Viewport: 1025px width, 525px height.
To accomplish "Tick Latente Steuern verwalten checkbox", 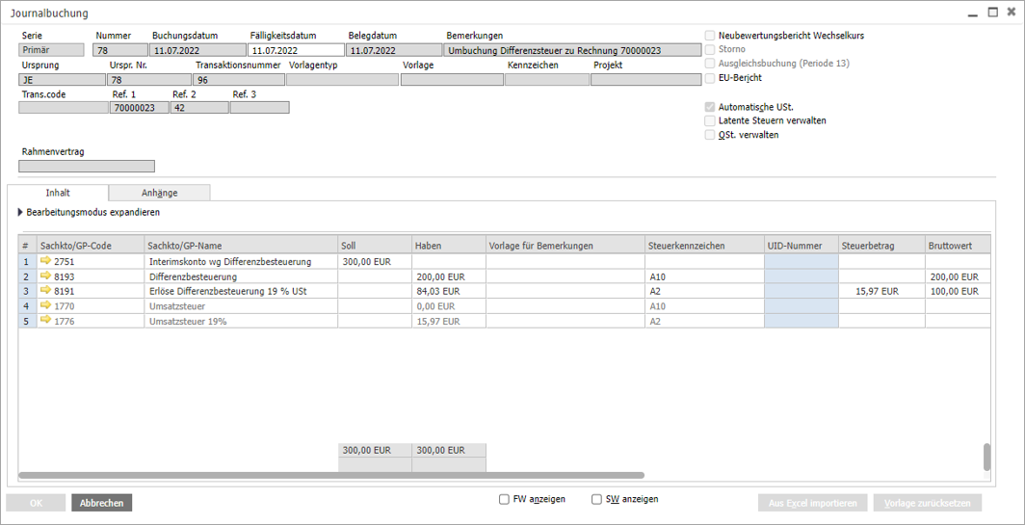I will (710, 121).
